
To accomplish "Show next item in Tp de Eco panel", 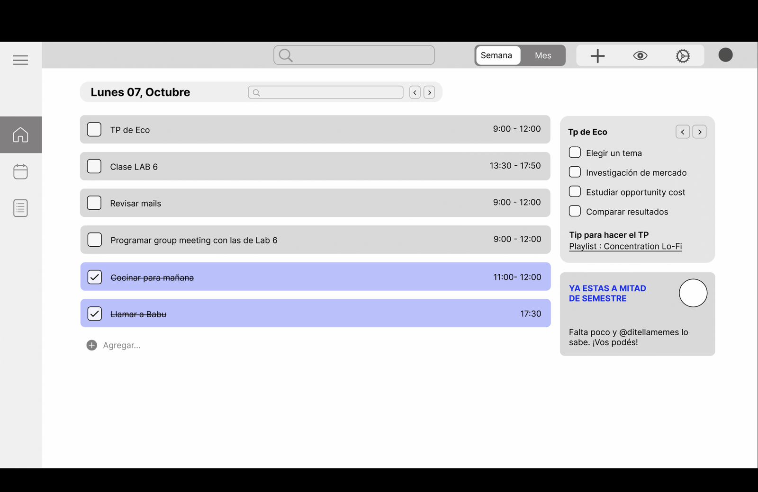I will tap(699, 132).
